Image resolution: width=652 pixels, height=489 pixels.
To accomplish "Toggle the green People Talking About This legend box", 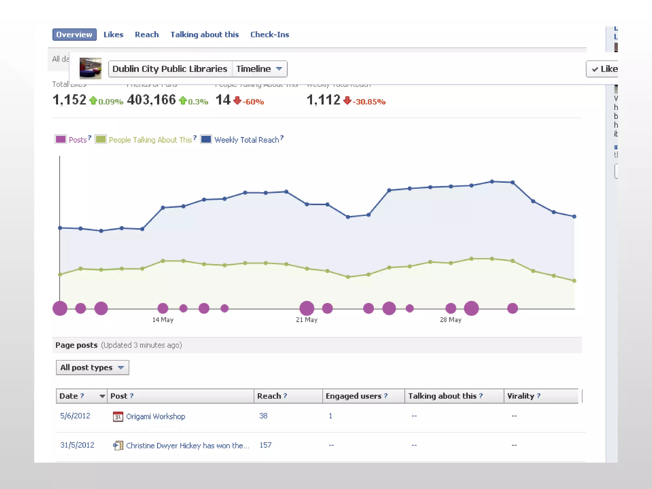I will click(x=101, y=139).
